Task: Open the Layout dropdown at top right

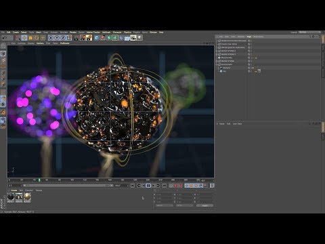Action: [310, 33]
